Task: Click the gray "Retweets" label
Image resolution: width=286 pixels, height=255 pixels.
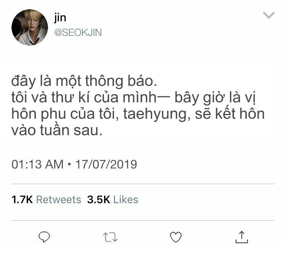Action: coord(59,199)
